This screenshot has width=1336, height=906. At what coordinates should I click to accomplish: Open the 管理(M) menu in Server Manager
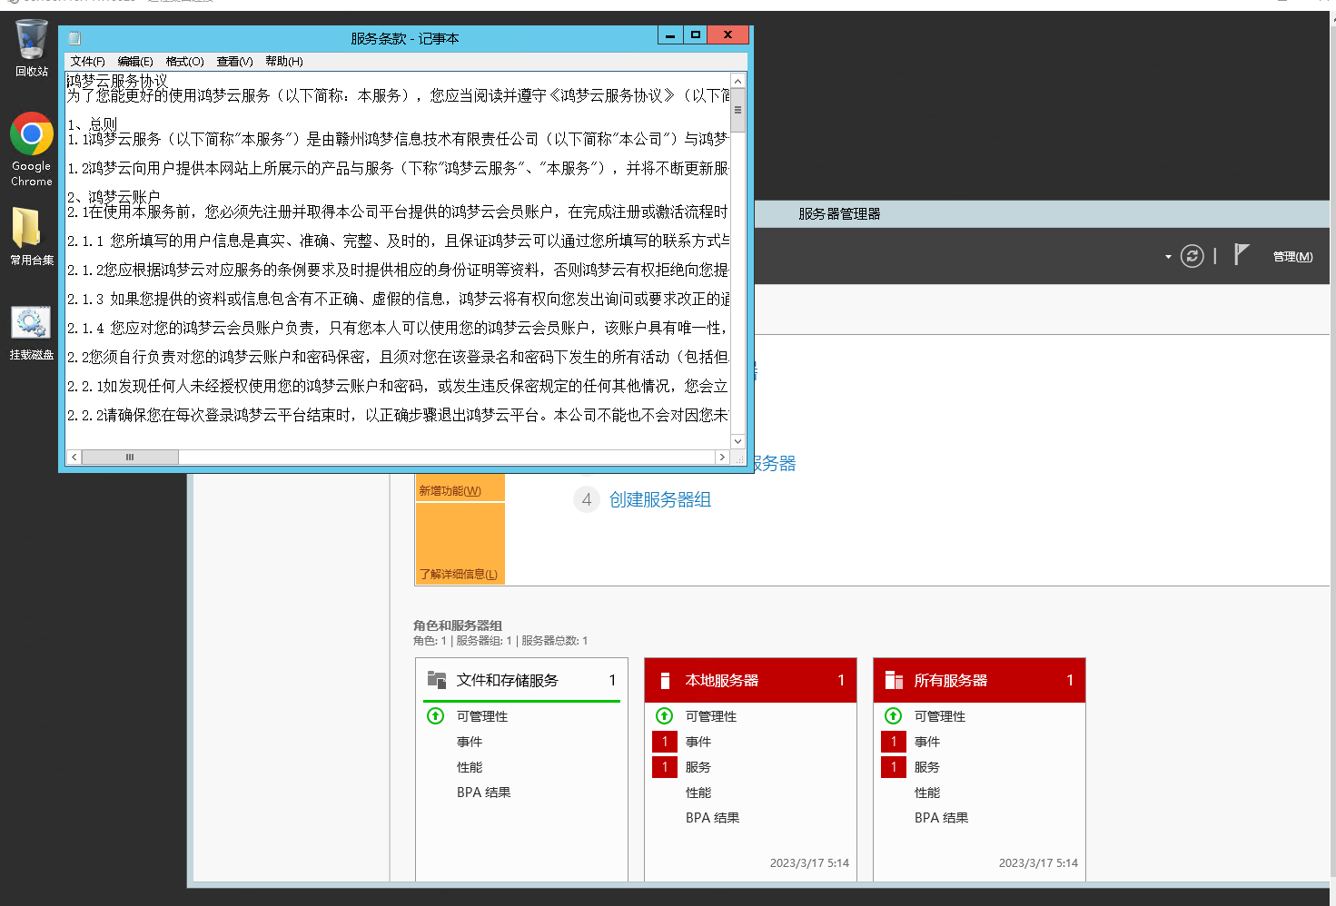click(x=1292, y=257)
